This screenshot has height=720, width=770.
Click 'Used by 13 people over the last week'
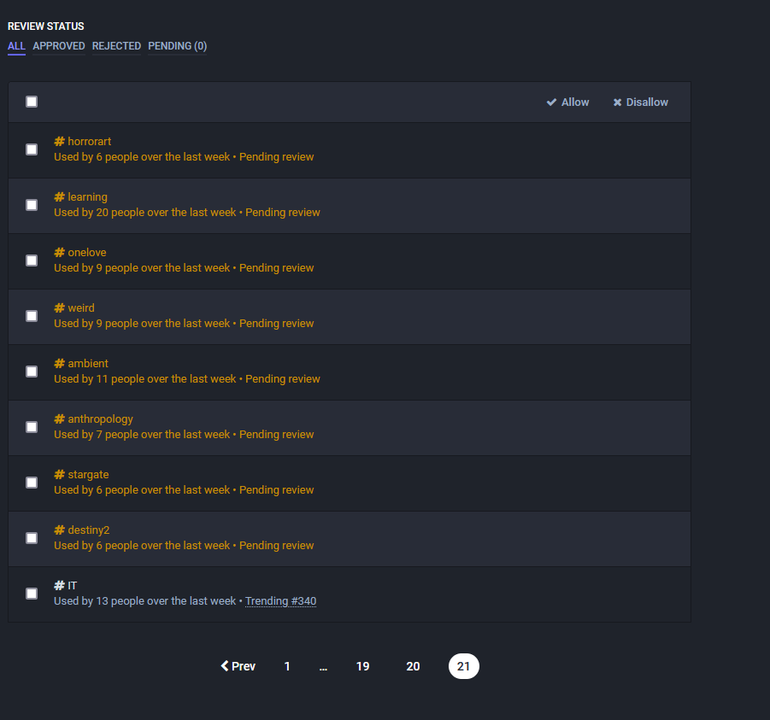pyautogui.click(x=145, y=601)
